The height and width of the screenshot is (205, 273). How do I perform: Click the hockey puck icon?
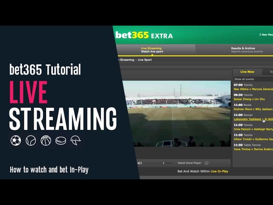click(x=61, y=141)
